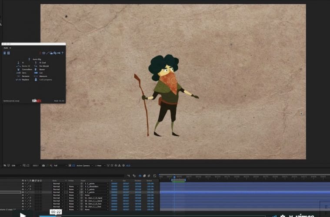Open the viewer resolution dropdown showing Full
The width and height of the screenshot is (330, 217).
[57, 165]
